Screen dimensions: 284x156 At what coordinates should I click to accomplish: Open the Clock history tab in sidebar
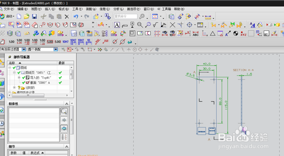pos(2,123)
